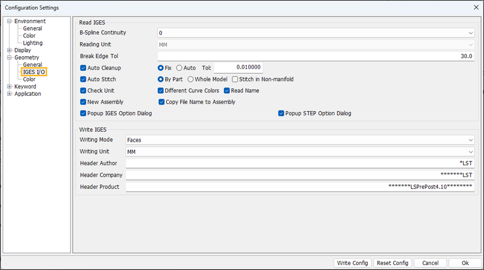Screen dimensions: 484x270
Task: Expand the Display tree node
Action: tap(9, 50)
